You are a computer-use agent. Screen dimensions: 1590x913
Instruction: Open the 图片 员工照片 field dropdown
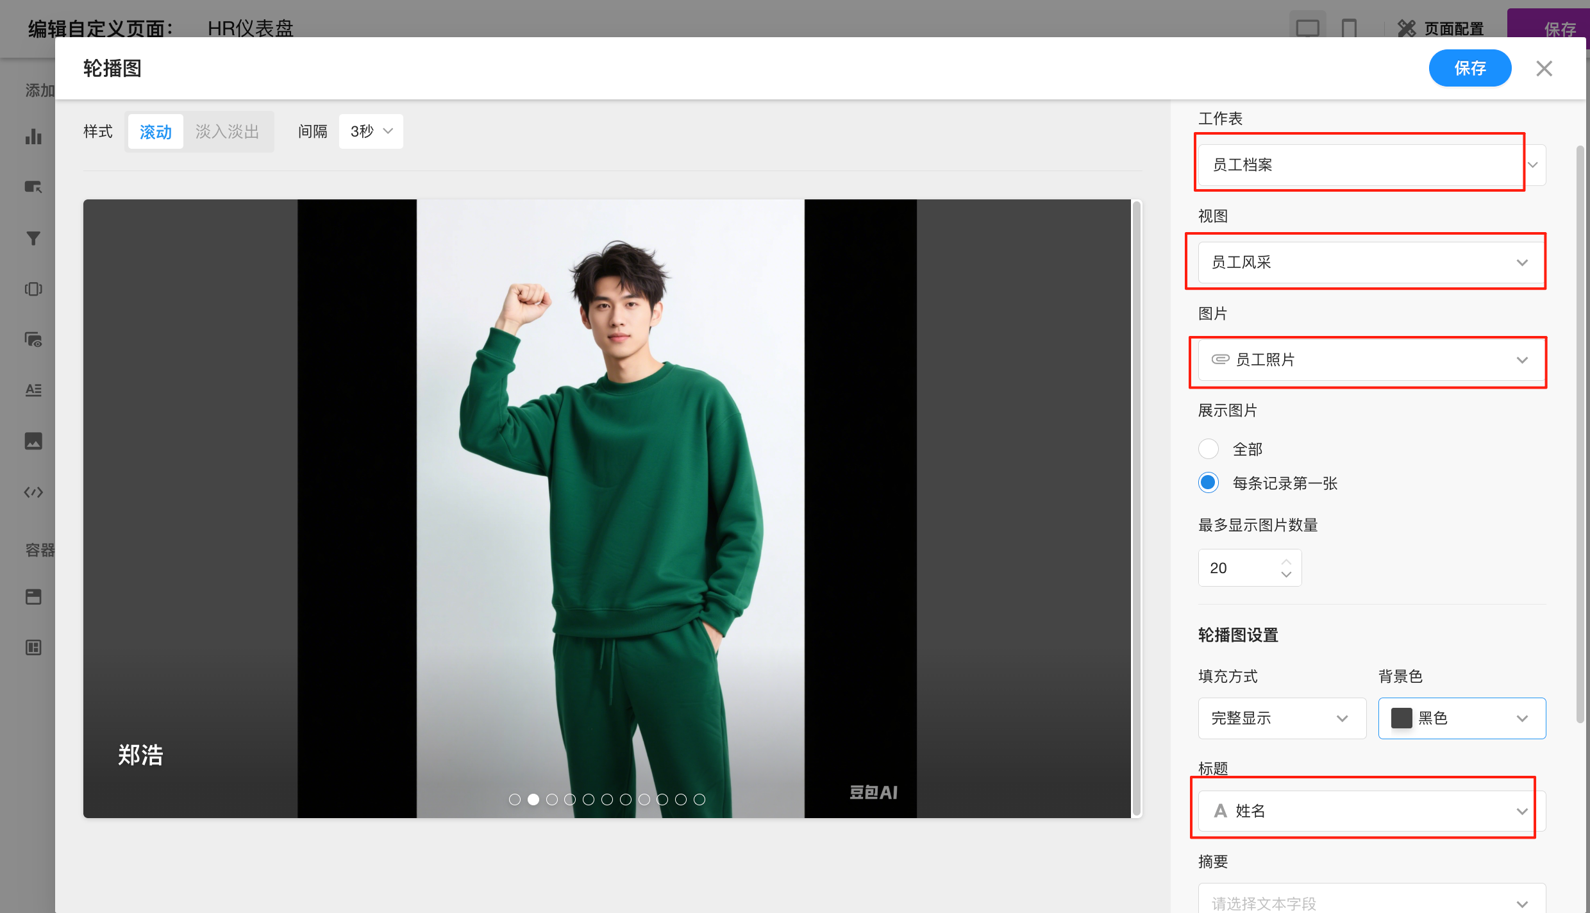(1372, 360)
